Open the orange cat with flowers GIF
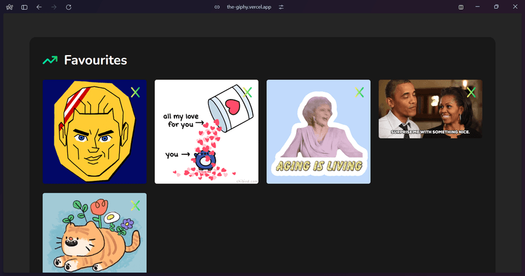The height and width of the screenshot is (276, 525). point(94,233)
